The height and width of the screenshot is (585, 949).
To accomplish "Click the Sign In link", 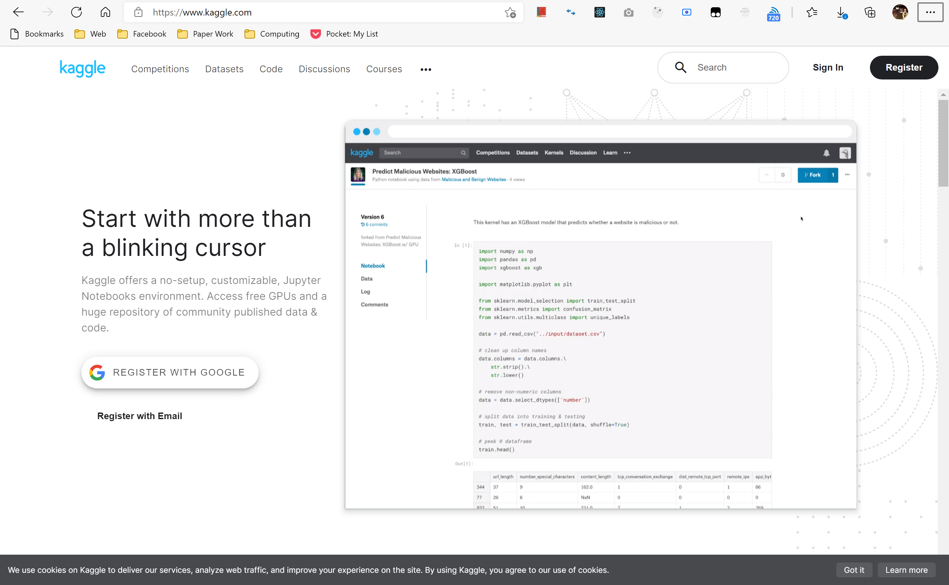I will click(828, 67).
